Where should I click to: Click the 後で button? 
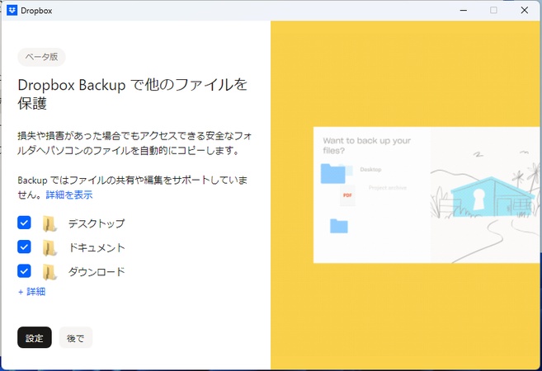[x=76, y=337]
